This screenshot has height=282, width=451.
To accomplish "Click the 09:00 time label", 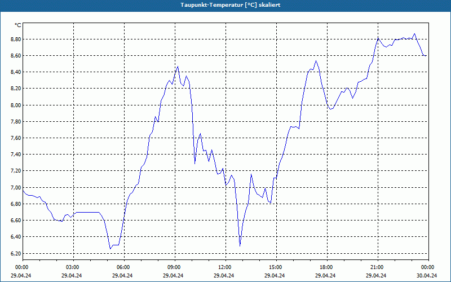I will (175, 267).
